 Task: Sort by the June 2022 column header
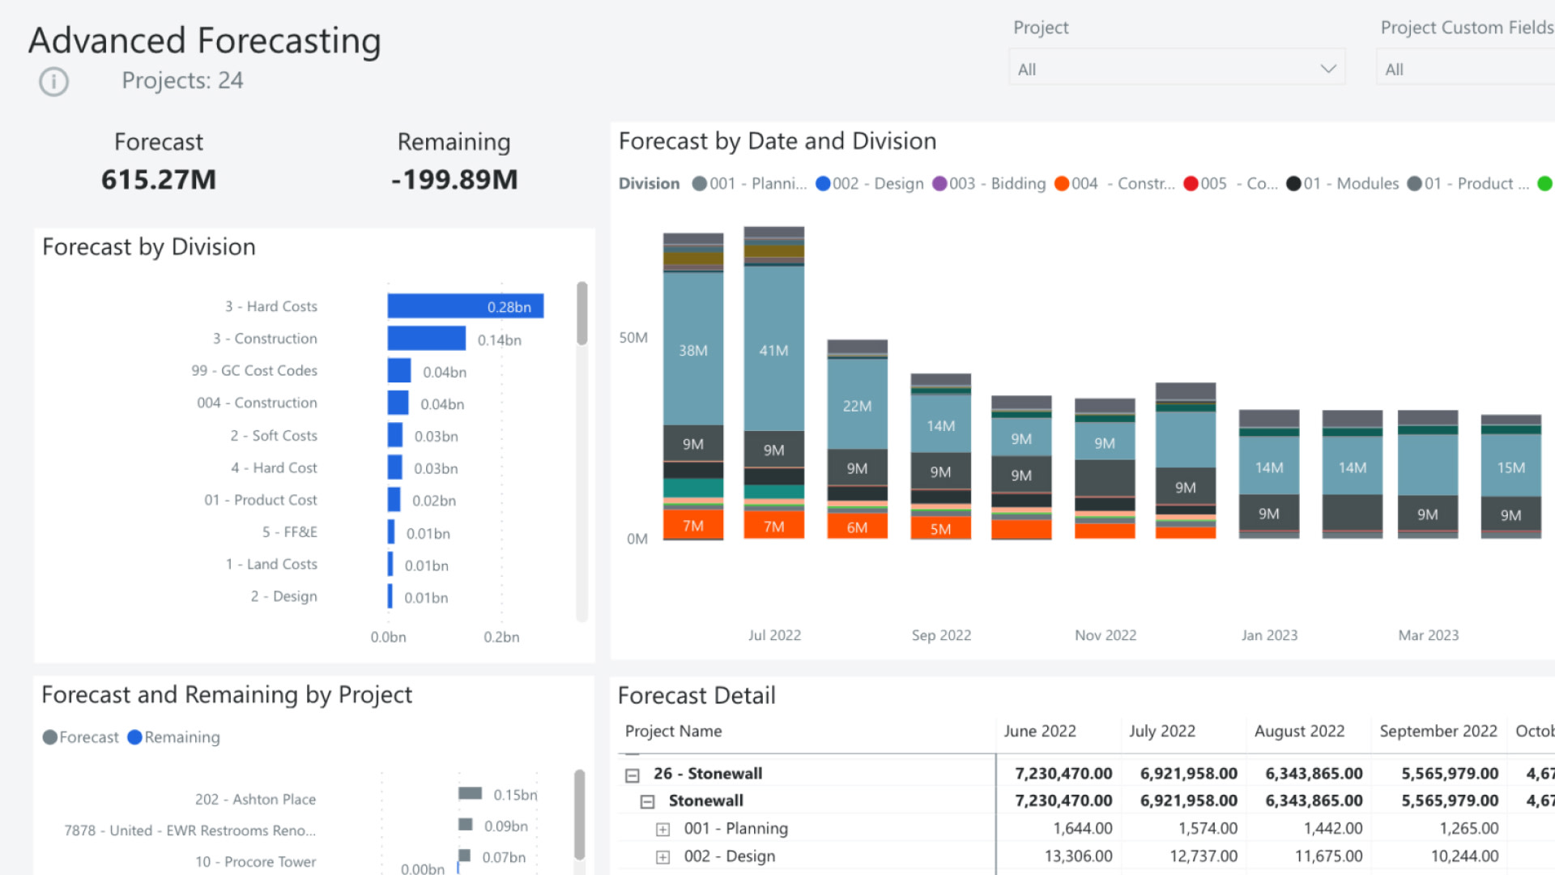point(1040,732)
